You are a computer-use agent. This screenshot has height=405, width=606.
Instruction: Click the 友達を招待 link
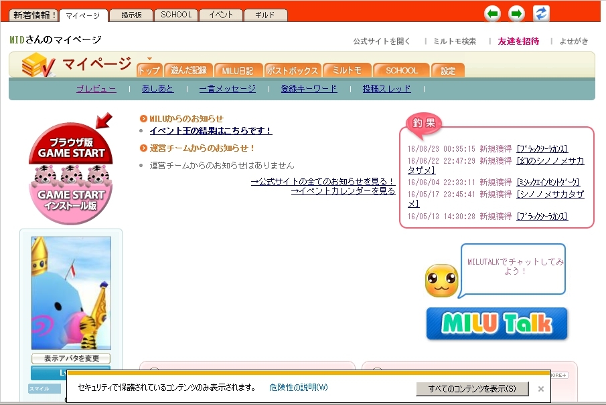point(518,41)
